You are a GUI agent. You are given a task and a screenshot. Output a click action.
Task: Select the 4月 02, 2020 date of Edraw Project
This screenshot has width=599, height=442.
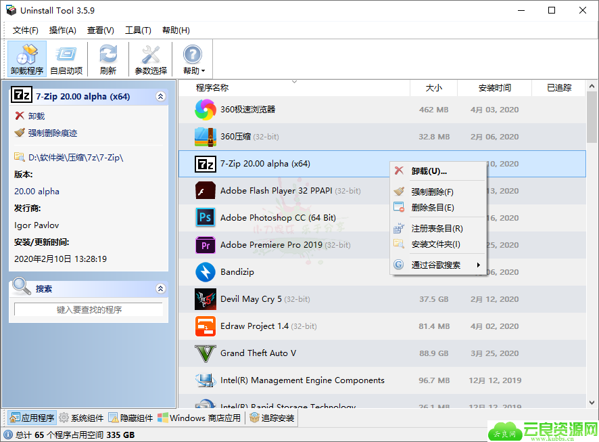coord(494,326)
